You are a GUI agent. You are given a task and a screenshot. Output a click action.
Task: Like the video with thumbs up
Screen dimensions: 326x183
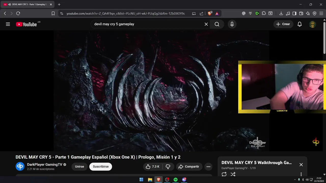[x=153, y=166]
